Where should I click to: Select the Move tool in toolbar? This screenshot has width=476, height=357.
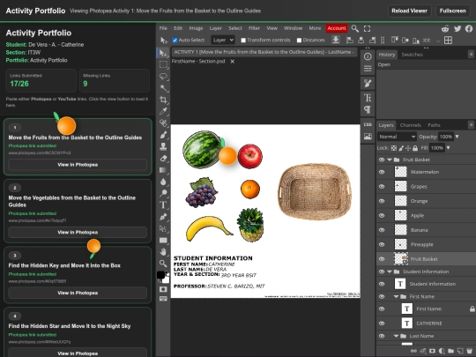coord(163,53)
